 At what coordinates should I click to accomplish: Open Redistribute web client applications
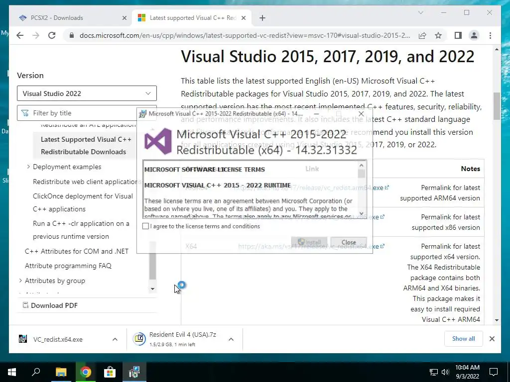pyautogui.click(x=87, y=182)
